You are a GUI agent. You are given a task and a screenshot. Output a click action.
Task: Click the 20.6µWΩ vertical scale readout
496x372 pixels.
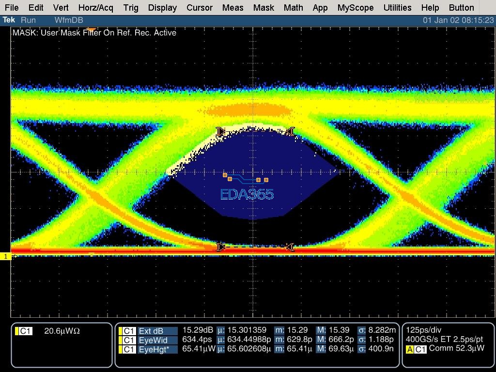click(x=62, y=331)
